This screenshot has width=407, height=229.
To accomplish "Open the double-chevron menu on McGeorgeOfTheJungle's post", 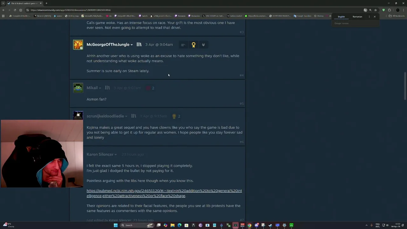I will pyautogui.click(x=203, y=45).
